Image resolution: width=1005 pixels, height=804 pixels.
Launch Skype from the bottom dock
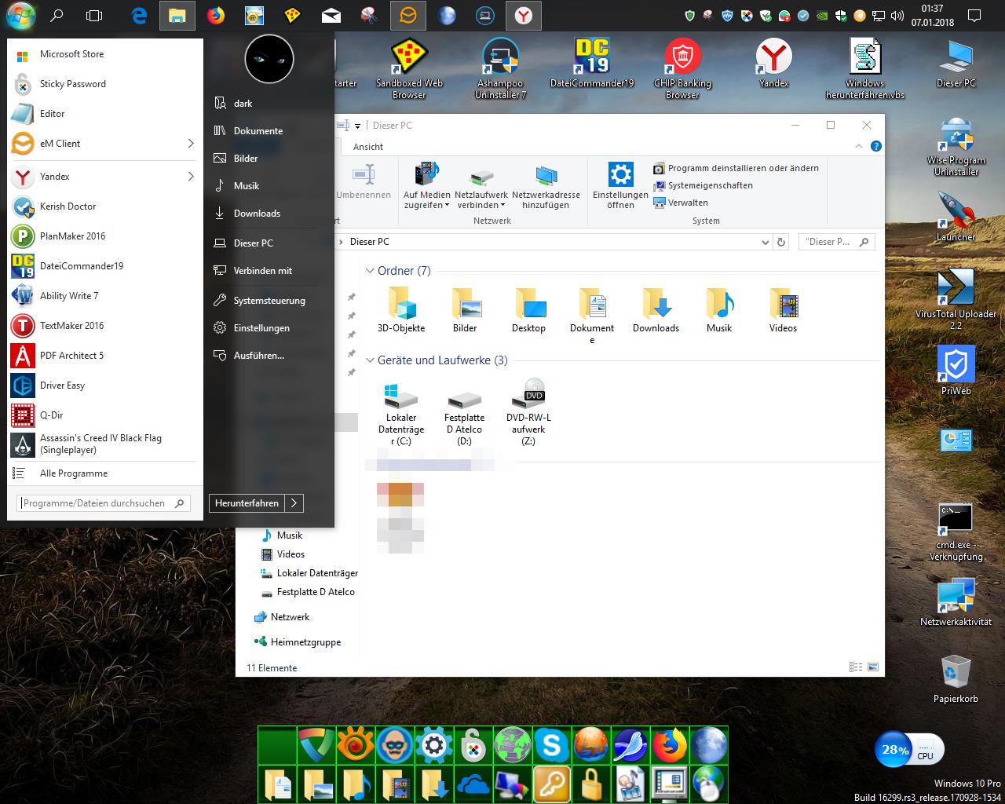552,745
